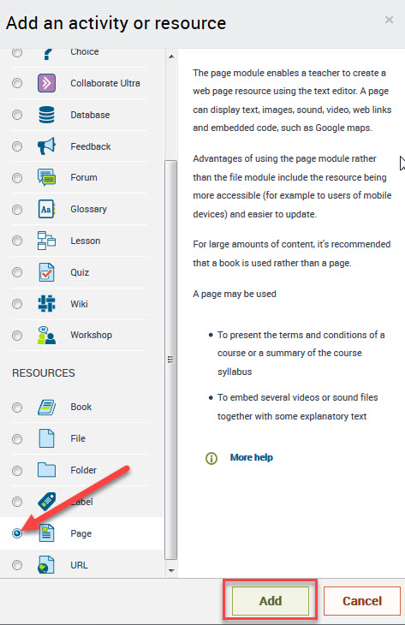Click the URL globe icon
Viewport: 405px width, 625px height.
[x=46, y=565]
